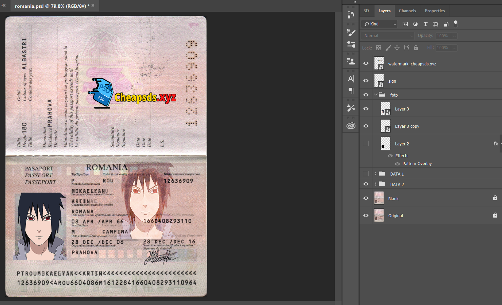Screen dimensions: 502x305
Task: Click the Original layer thumbnail
Action: tap(379, 216)
